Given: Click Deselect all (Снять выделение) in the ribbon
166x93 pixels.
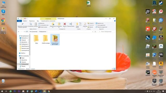Looking at the screenshot, I should 100,25.
